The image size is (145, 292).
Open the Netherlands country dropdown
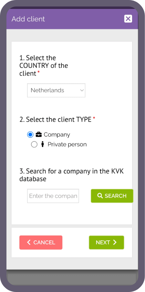(x=56, y=90)
